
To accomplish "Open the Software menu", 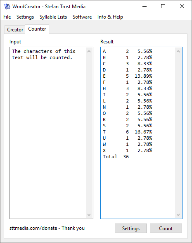I will 82,17.
